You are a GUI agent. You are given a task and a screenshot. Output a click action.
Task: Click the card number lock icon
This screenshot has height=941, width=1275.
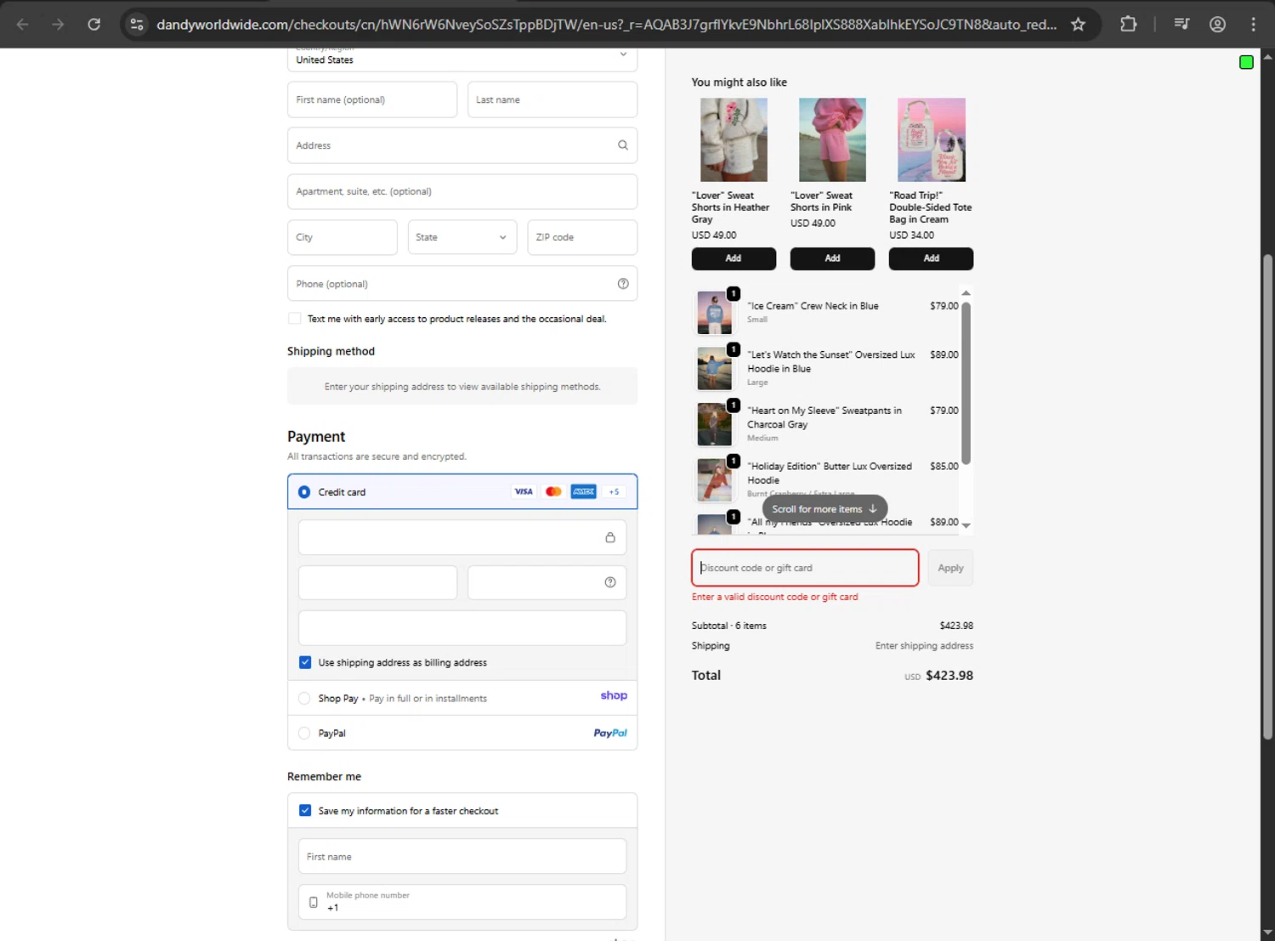[609, 537]
